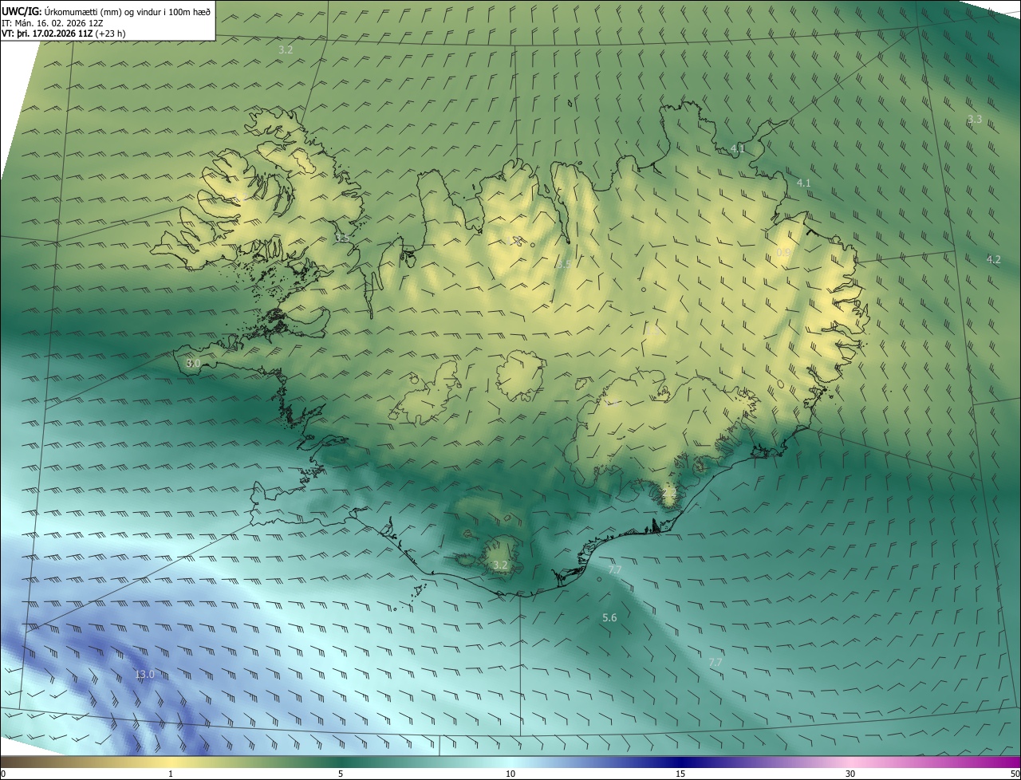This screenshot has height=780, width=1021.
Task: Click the "1" tick on the color scale
Action: [x=171, y=774]
